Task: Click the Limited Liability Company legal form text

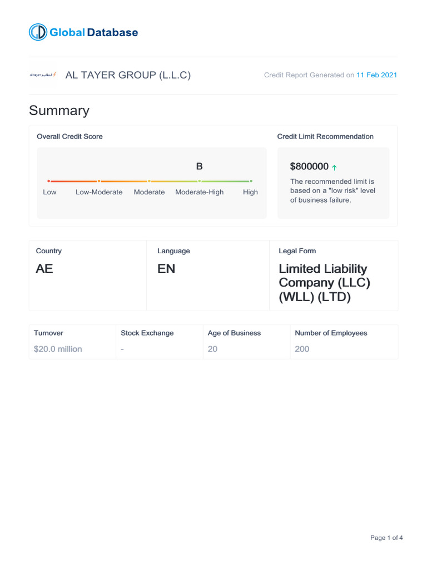Action: tap(324, 283)
